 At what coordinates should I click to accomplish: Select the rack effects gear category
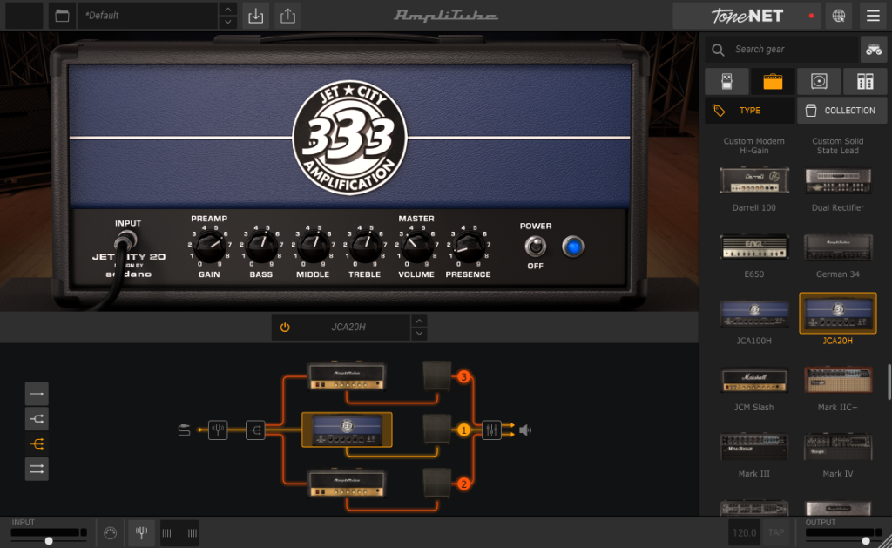click(865, 81)
